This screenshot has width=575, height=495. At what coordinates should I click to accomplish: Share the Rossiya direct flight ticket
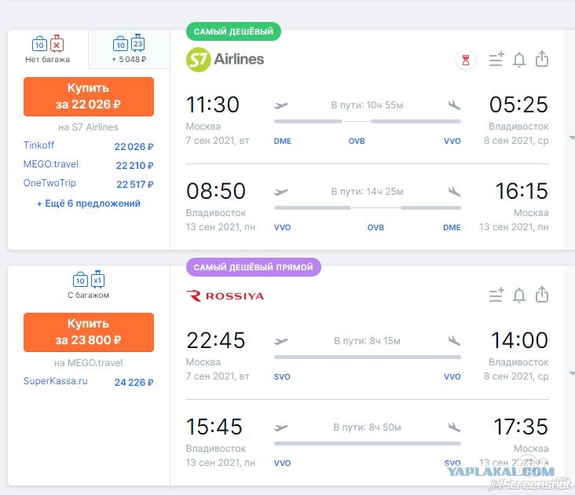pyautogui.click(x=542, y=295)
